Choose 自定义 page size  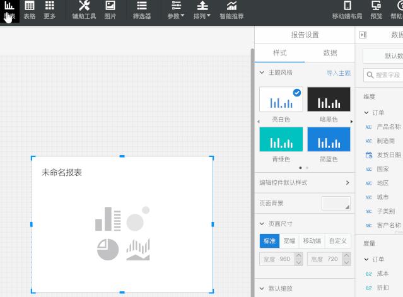pyautogui.click(x=337, y=241)
